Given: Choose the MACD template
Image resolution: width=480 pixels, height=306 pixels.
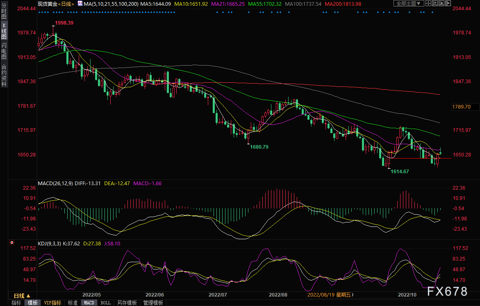Looking at the screenshot, I should pos(89,303).
